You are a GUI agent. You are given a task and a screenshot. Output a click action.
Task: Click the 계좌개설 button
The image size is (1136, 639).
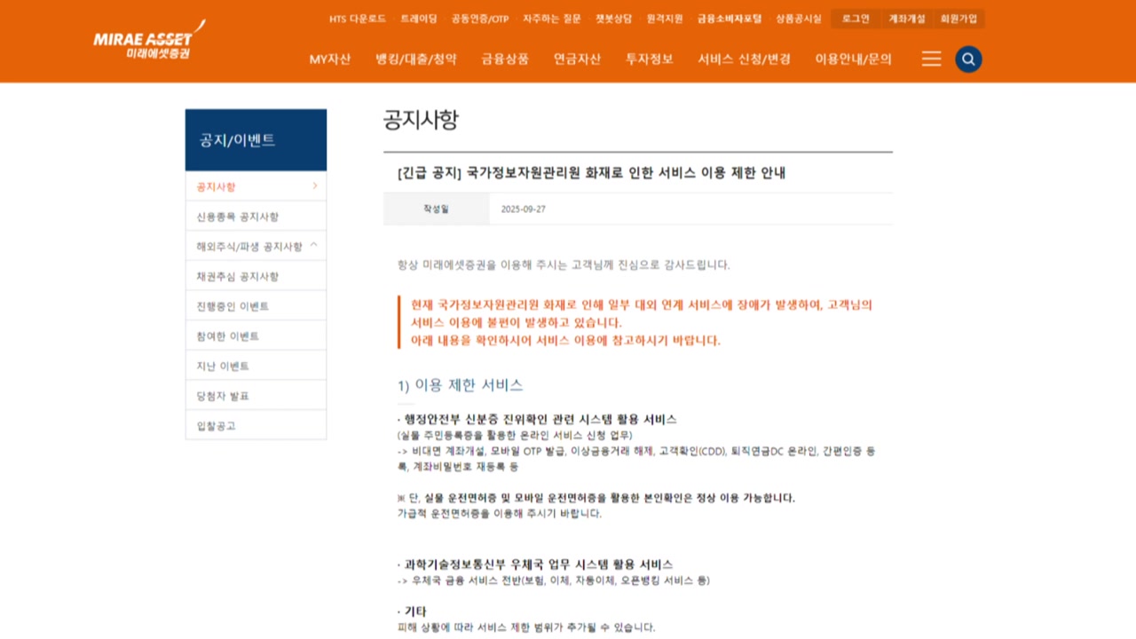(907, 19)
